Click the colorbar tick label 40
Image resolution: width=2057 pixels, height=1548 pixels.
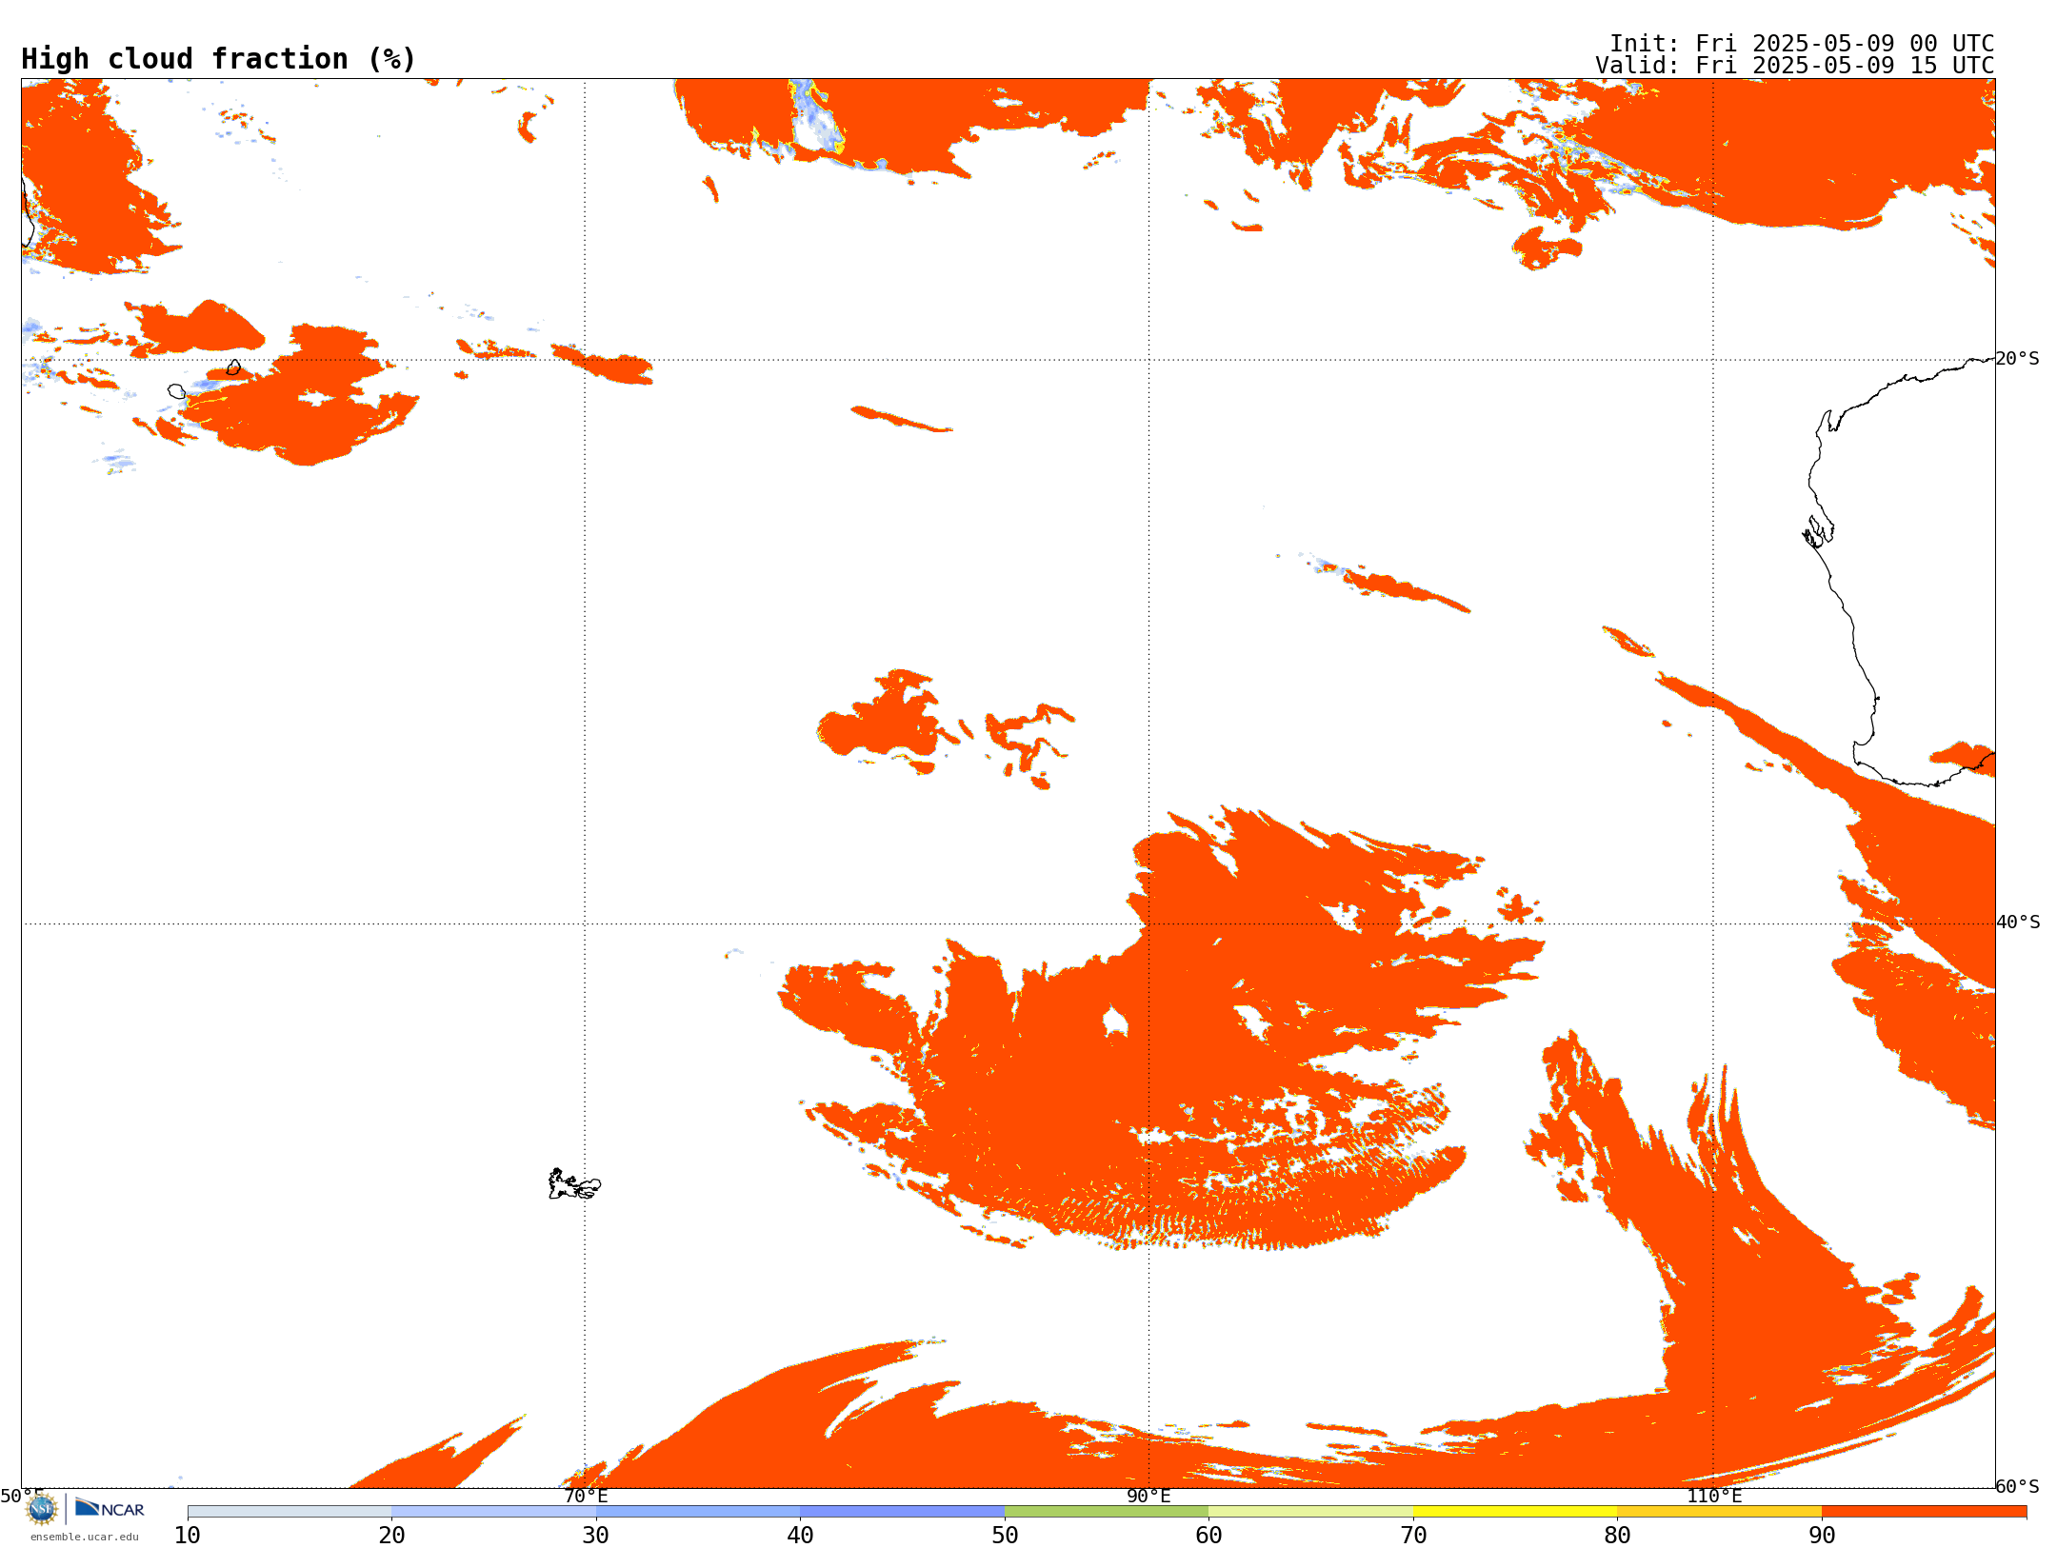[800, 1536]
